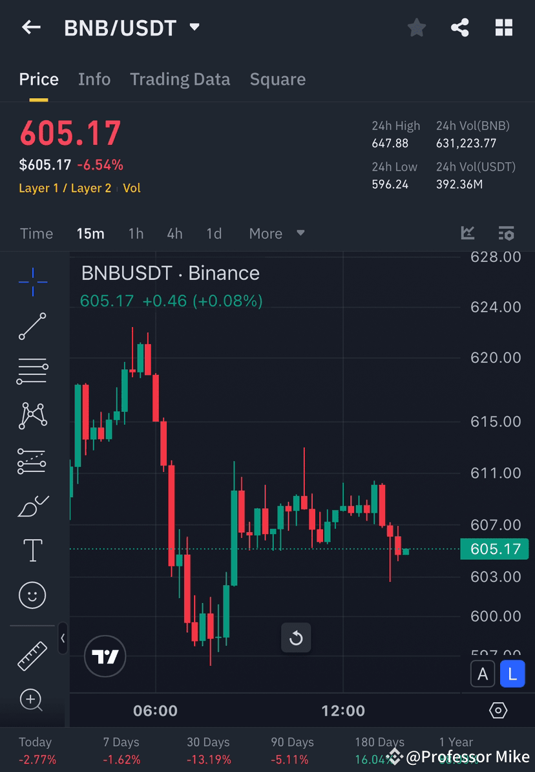Refresh the chart with the reload button
The height and width of the screenshot is (772, 535).
296,638
